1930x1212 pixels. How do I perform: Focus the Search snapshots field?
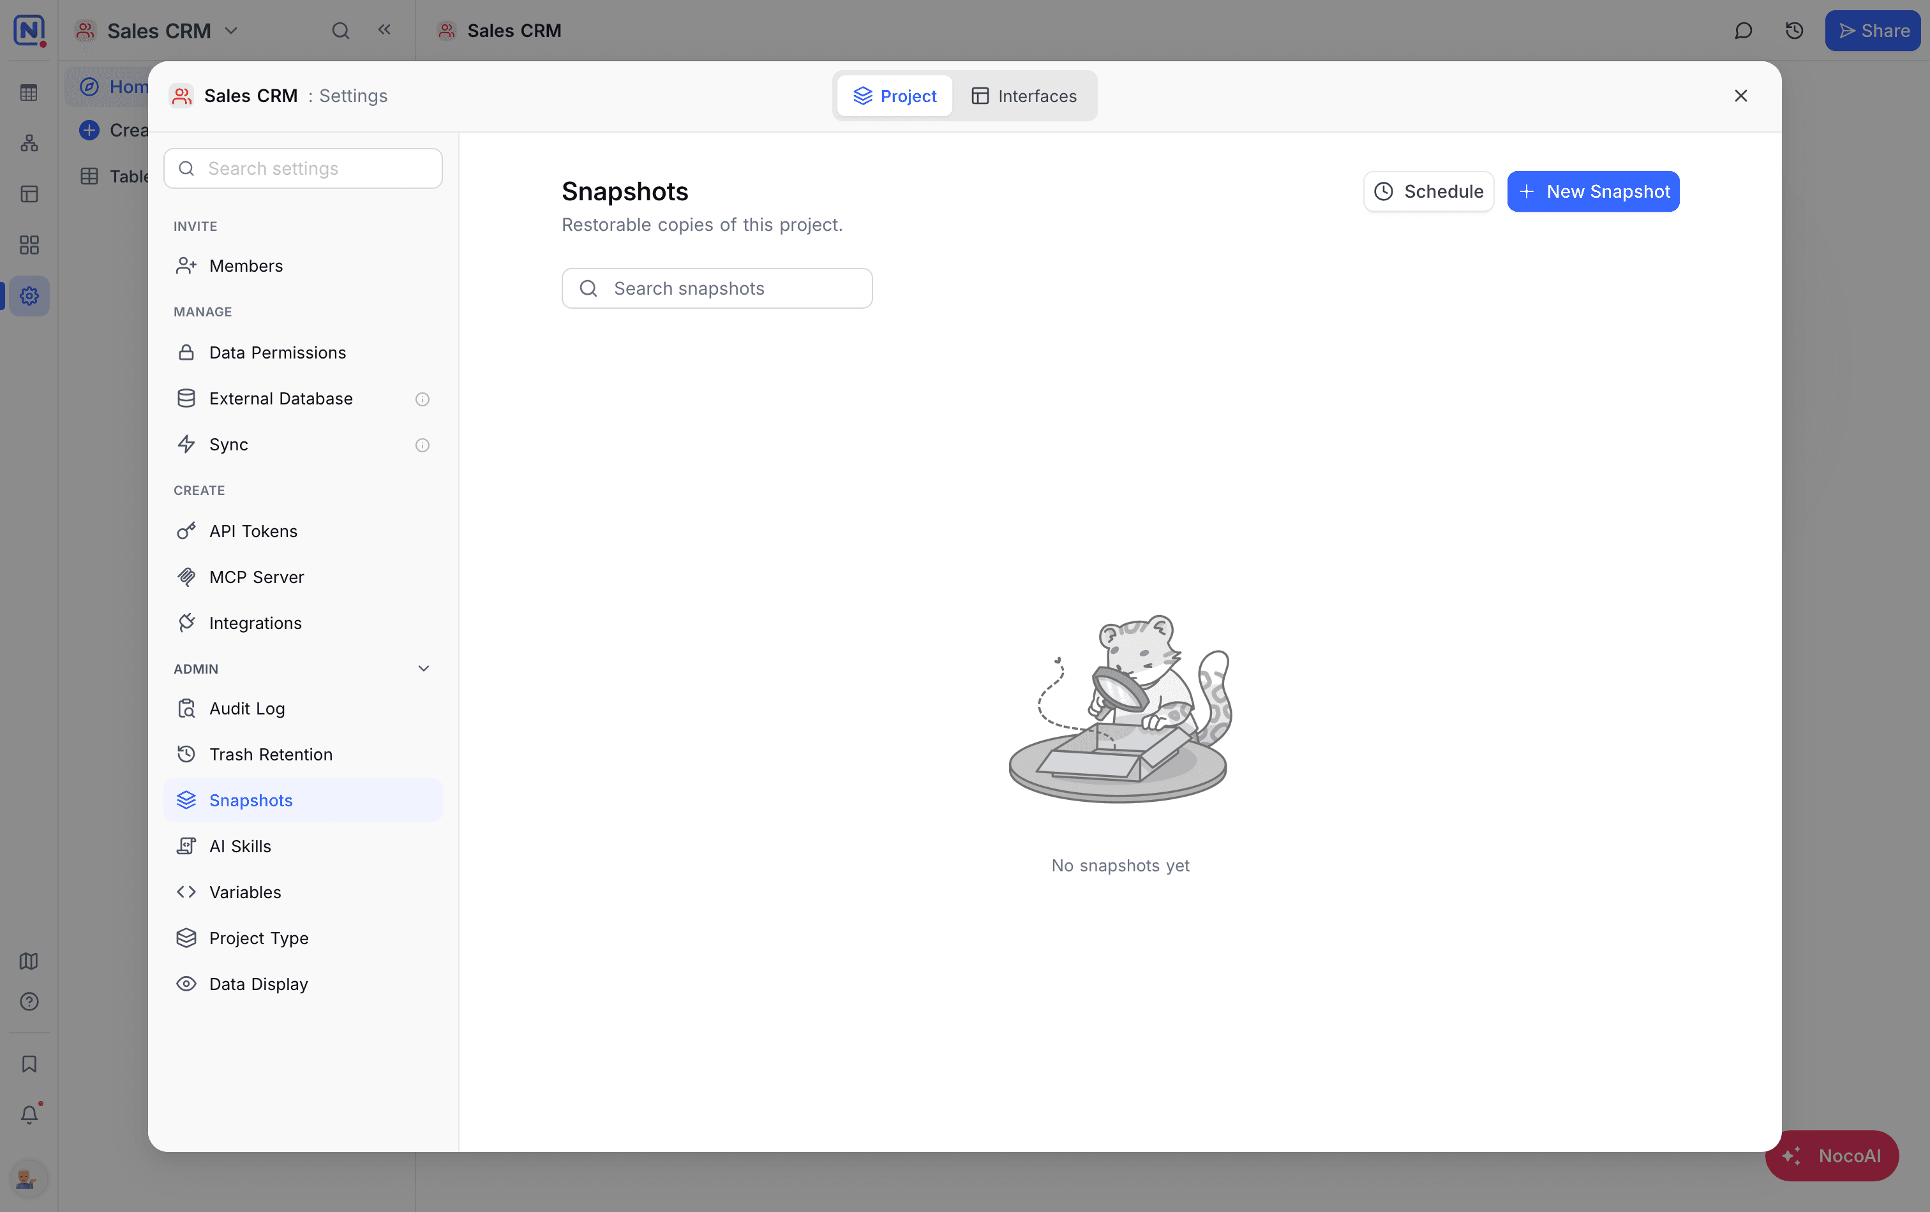(x=717, y=288)
